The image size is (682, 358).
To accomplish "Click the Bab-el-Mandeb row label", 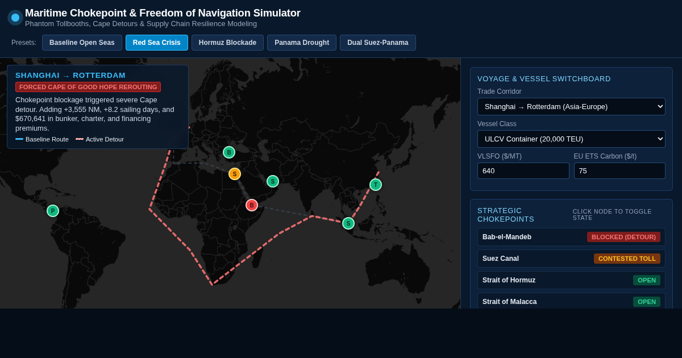I will point(507,237).
